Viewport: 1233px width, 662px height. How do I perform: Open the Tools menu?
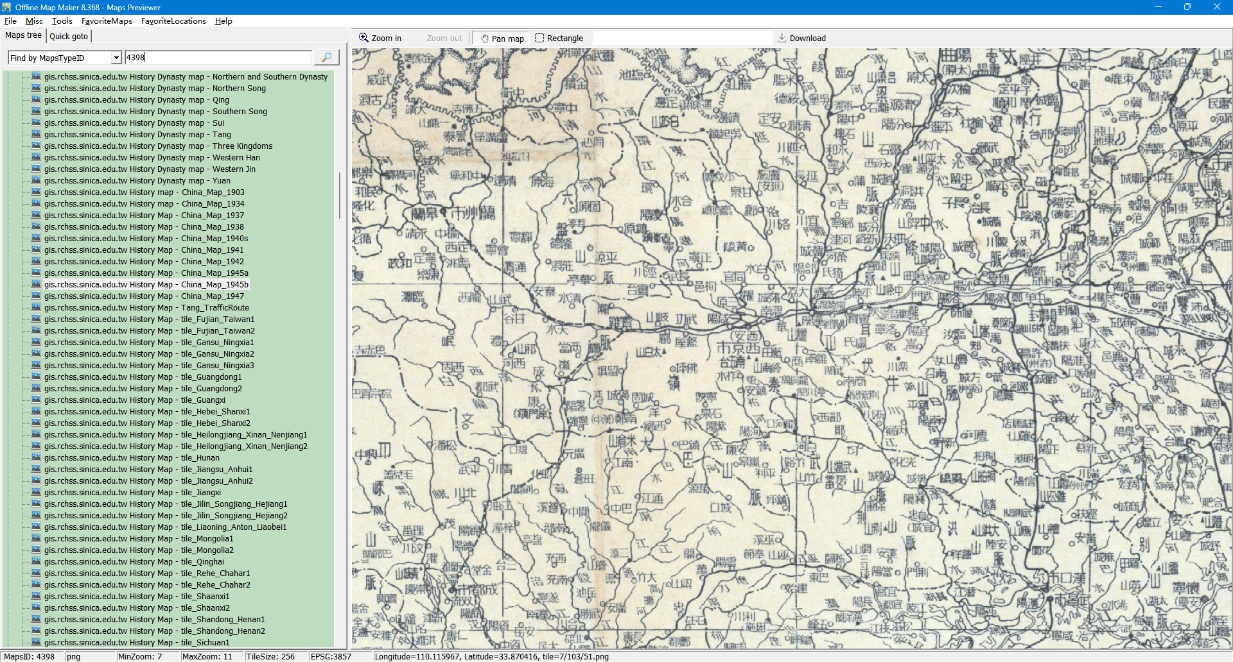click(62, 21)
